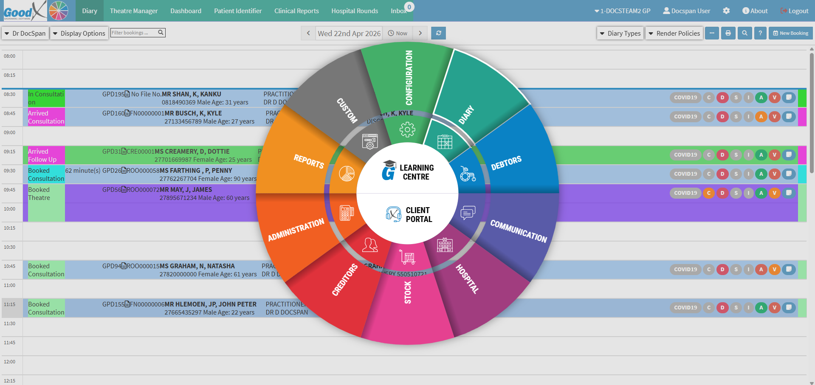Open notes for the Penny Farthing booking

point(789,174)
